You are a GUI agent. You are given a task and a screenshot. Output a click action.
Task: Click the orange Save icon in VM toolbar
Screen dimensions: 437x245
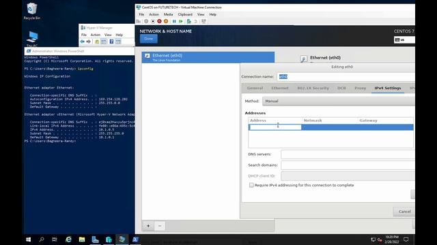[166, 21]
